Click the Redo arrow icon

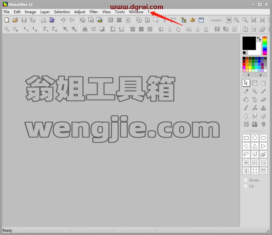[72, 20]
